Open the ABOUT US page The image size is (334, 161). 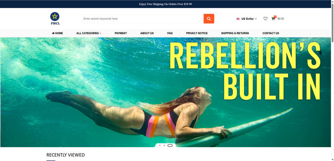tap(147, 33)
